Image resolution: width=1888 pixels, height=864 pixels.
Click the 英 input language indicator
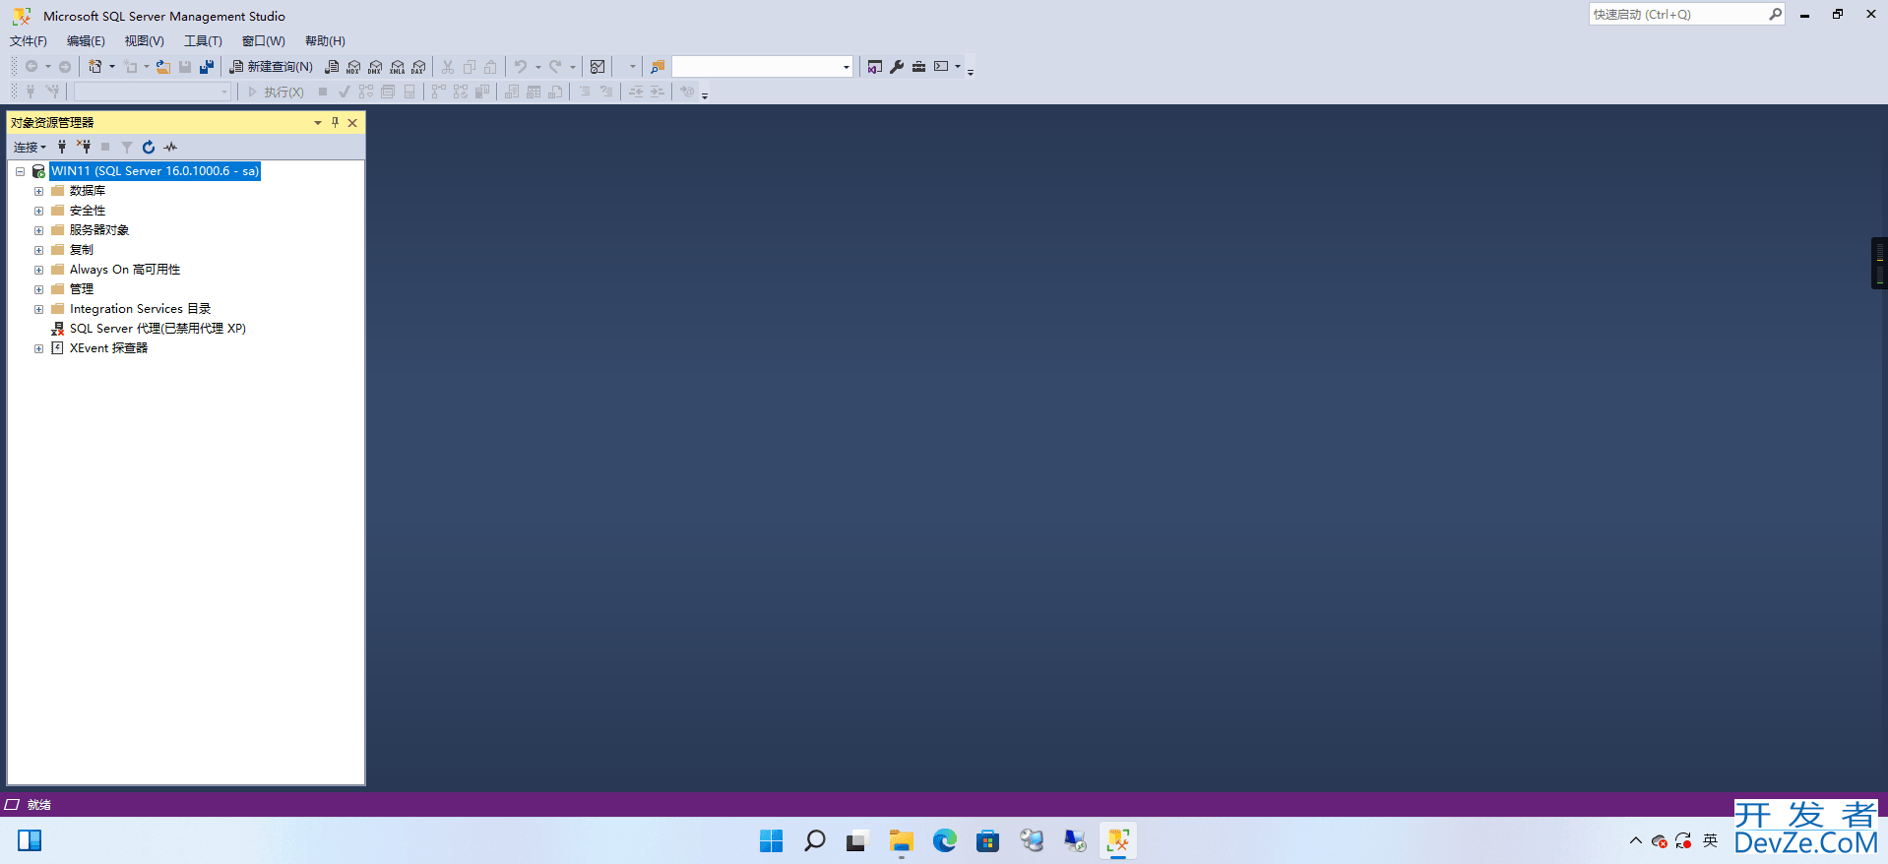(1711, 841)
